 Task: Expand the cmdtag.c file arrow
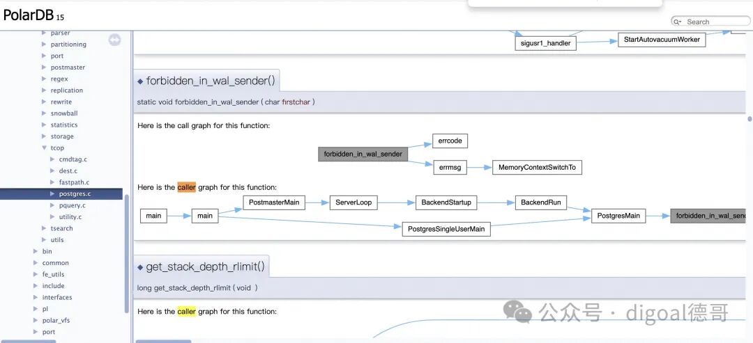[x=53, y=159]
